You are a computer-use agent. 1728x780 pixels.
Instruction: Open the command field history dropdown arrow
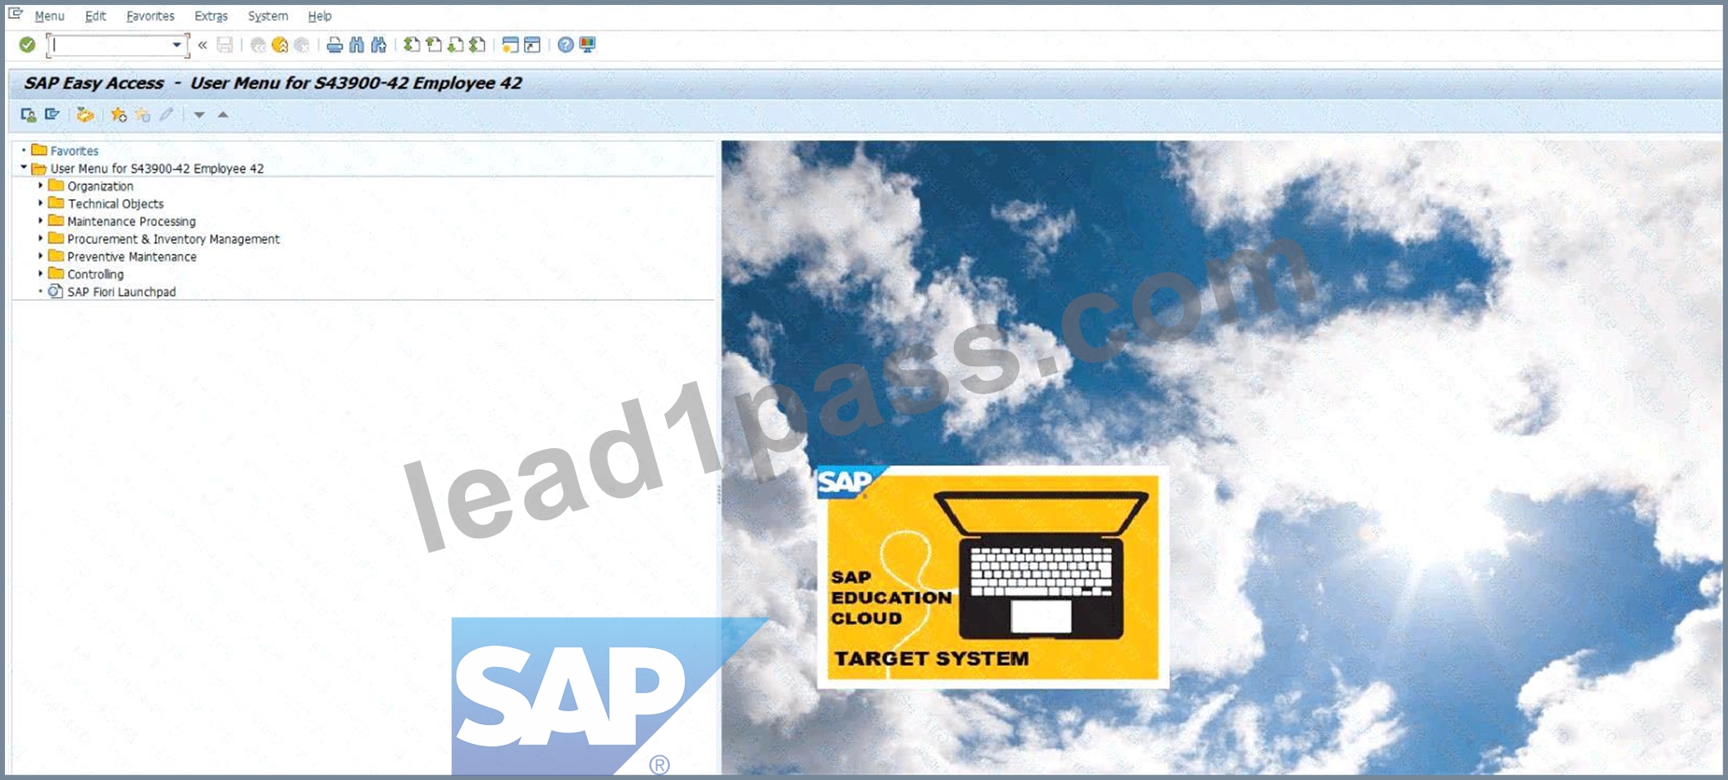(176, 45)
